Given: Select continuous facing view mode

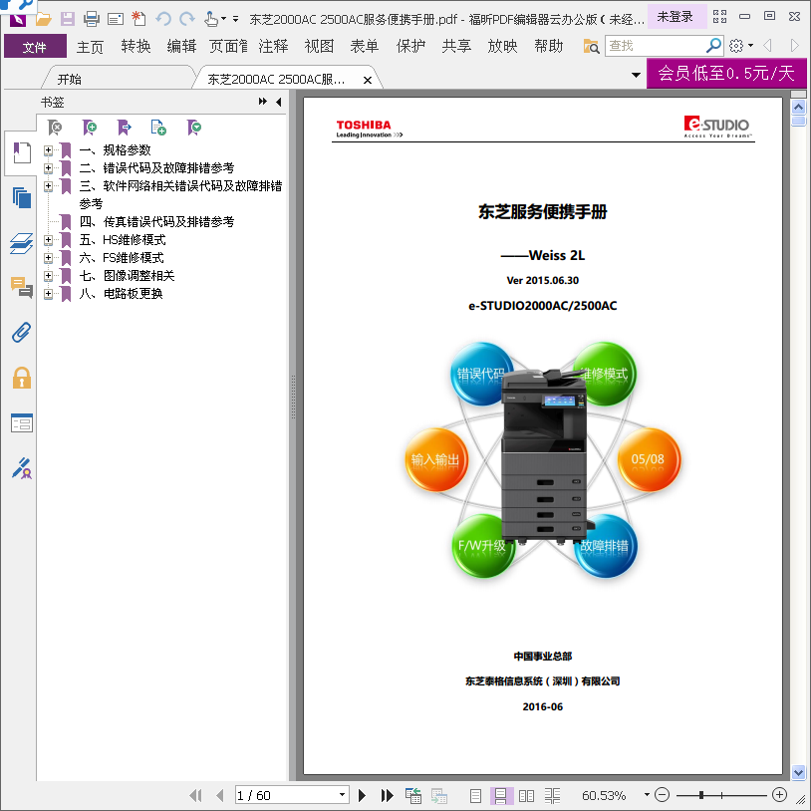Looking at the screenshot, I should point(552,795).
